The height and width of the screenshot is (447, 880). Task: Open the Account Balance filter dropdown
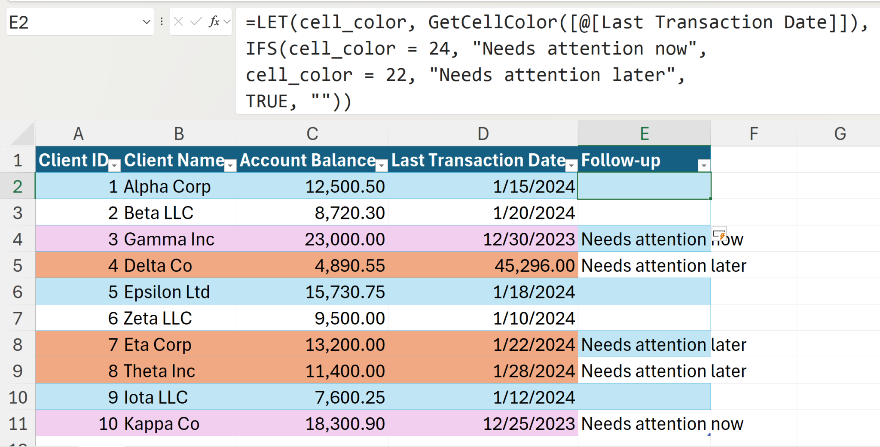pos(382,165)
